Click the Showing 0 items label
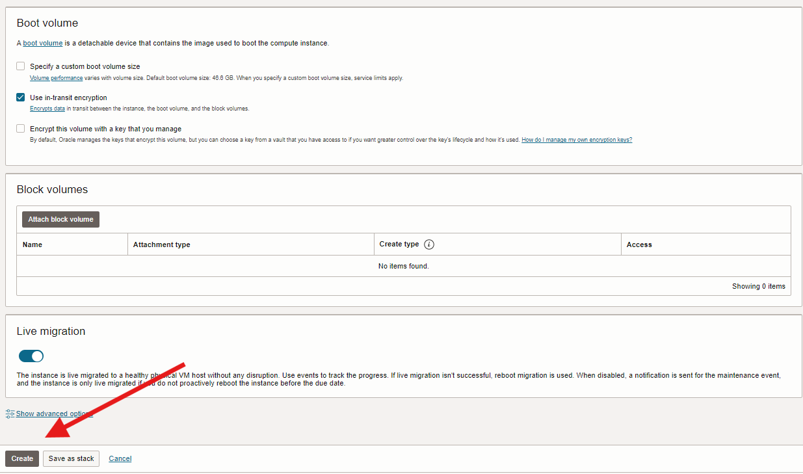The height and width of the screenshot is (474, 803). click(758, 285)
